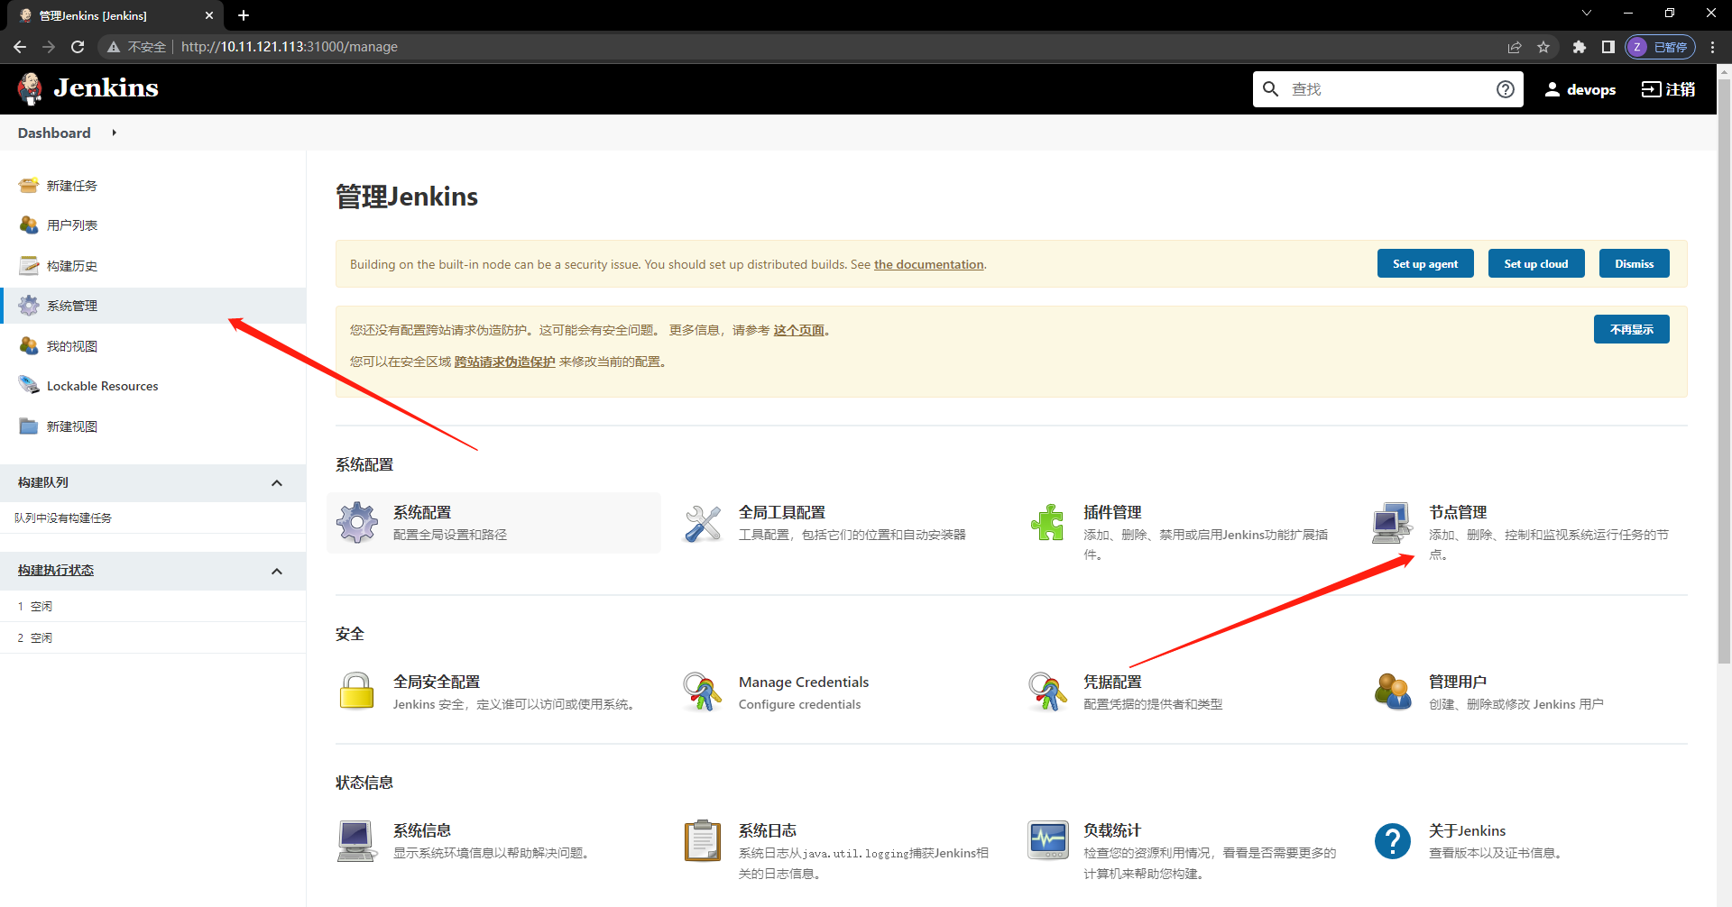Screen dimensions: 1732x907
Task: Collapse the 构建队列 panel chevron
Action: [x=277, y=483]
